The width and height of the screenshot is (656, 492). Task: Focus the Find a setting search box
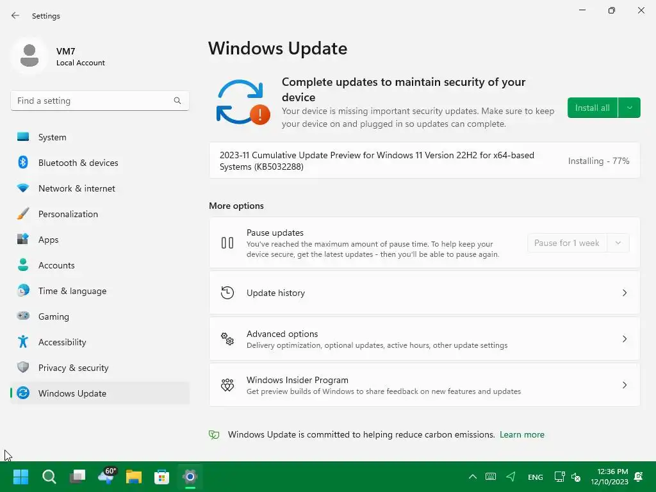tap(100, 101)
